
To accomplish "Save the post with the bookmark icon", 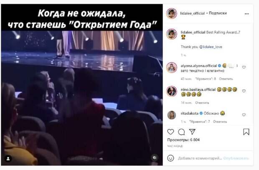I will point(246,132).
